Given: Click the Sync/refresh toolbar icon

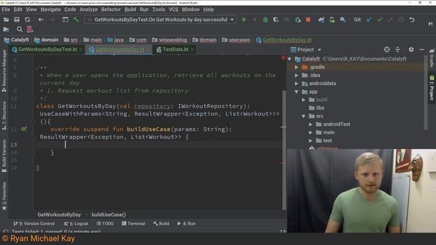Looking at the screenshot, I should pyautogui.click(x=27, y=20).
